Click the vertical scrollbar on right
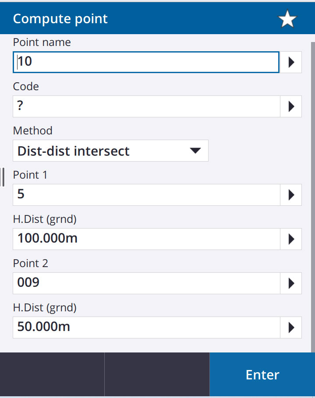This screenshot has height=398, width=315. click(313, 197)
